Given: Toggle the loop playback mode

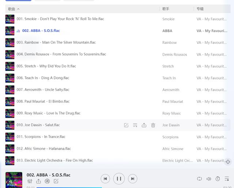Looking at the screenshot, I should (199, 178).
